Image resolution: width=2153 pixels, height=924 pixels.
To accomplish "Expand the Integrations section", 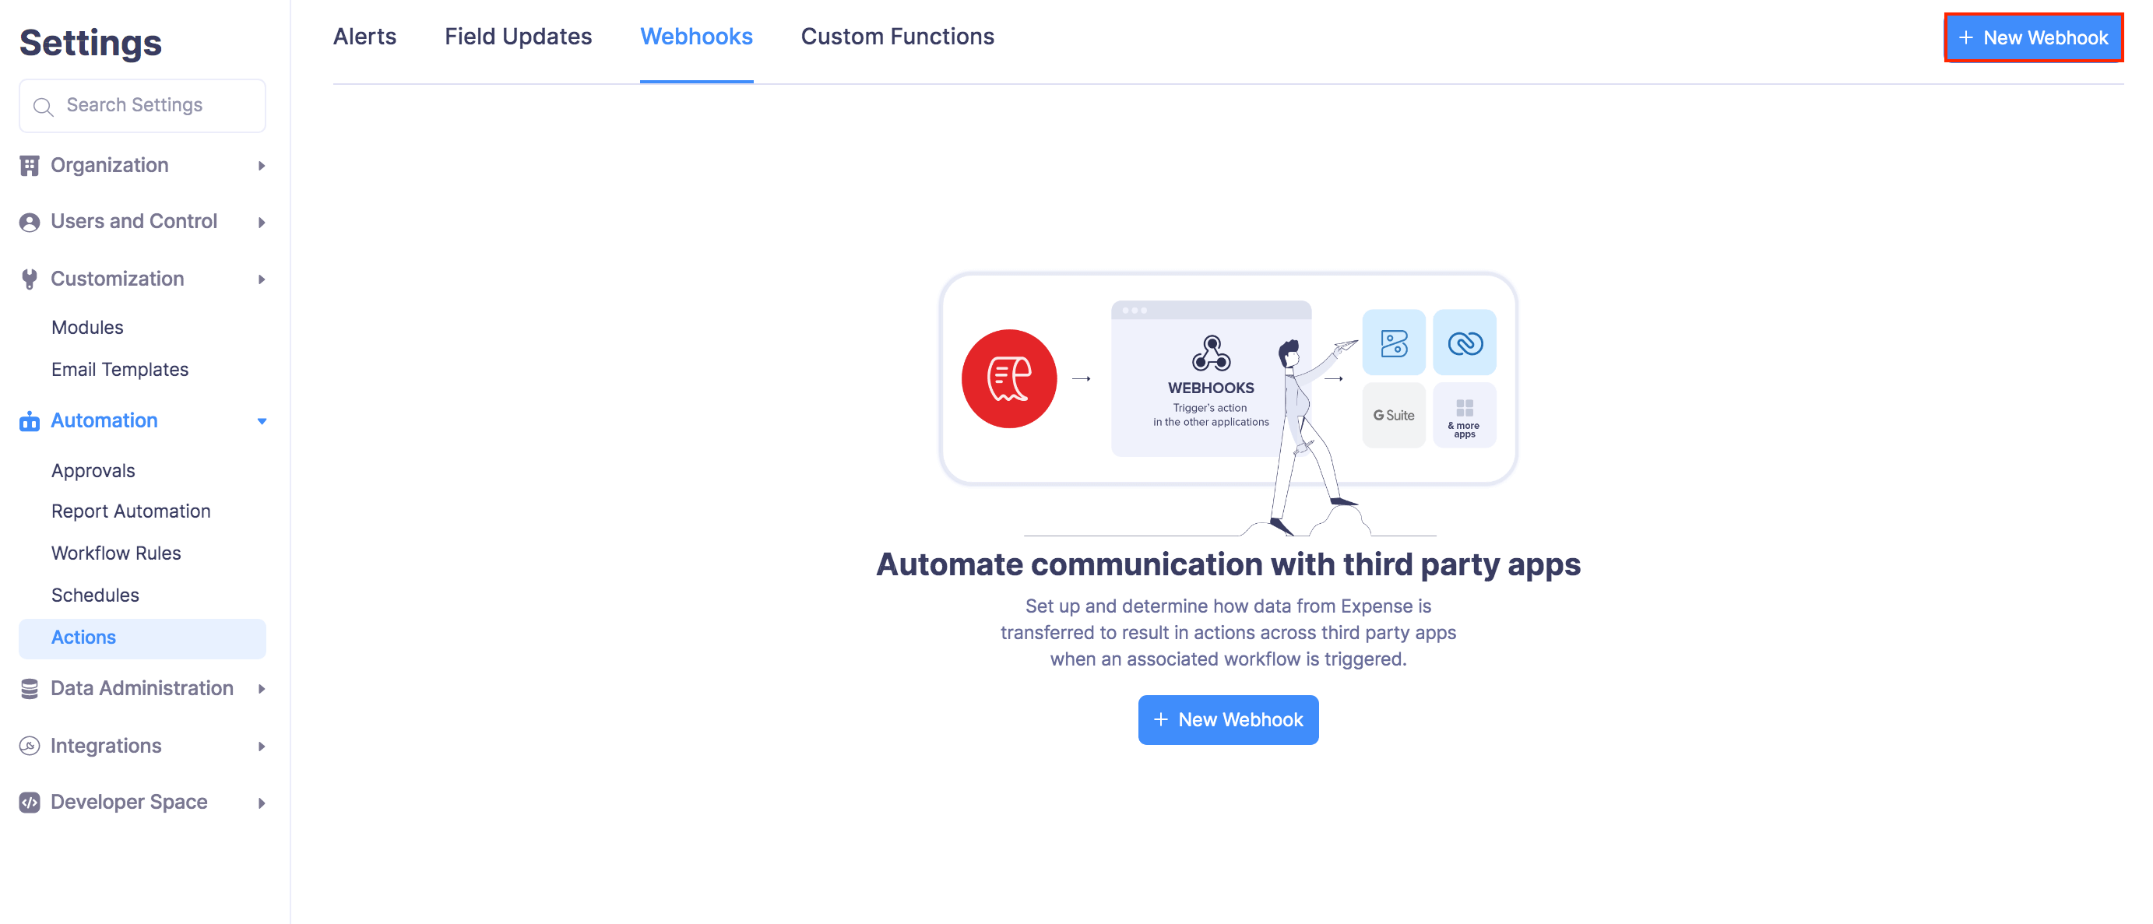I will point(261,745).
